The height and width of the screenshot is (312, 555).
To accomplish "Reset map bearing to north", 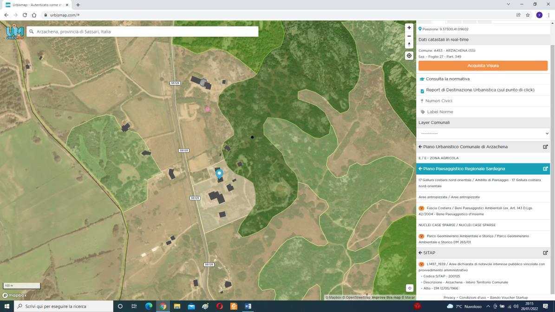I will [x=409, y=45].
